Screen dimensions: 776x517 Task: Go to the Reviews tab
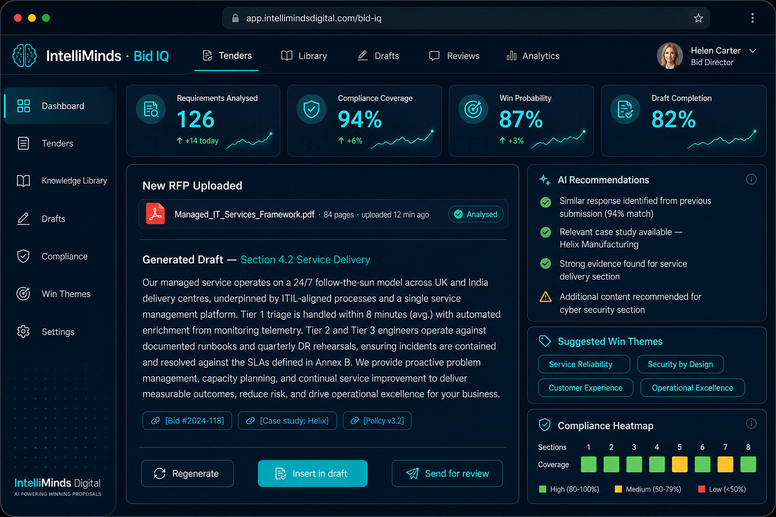click(454, 56)
